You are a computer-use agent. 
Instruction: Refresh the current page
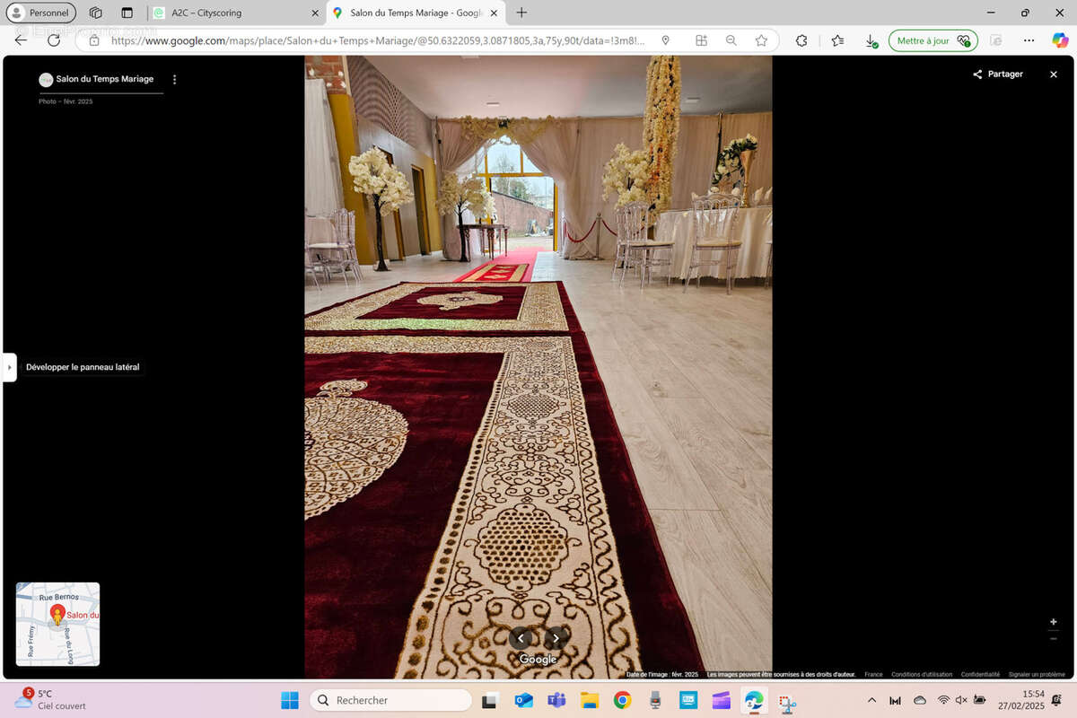pos(54,40)
